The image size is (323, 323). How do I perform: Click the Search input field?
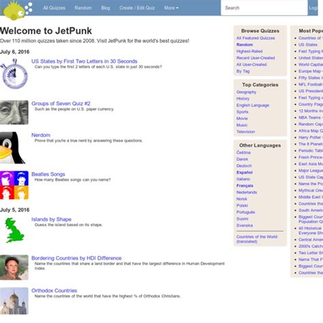tap(264, 7)
